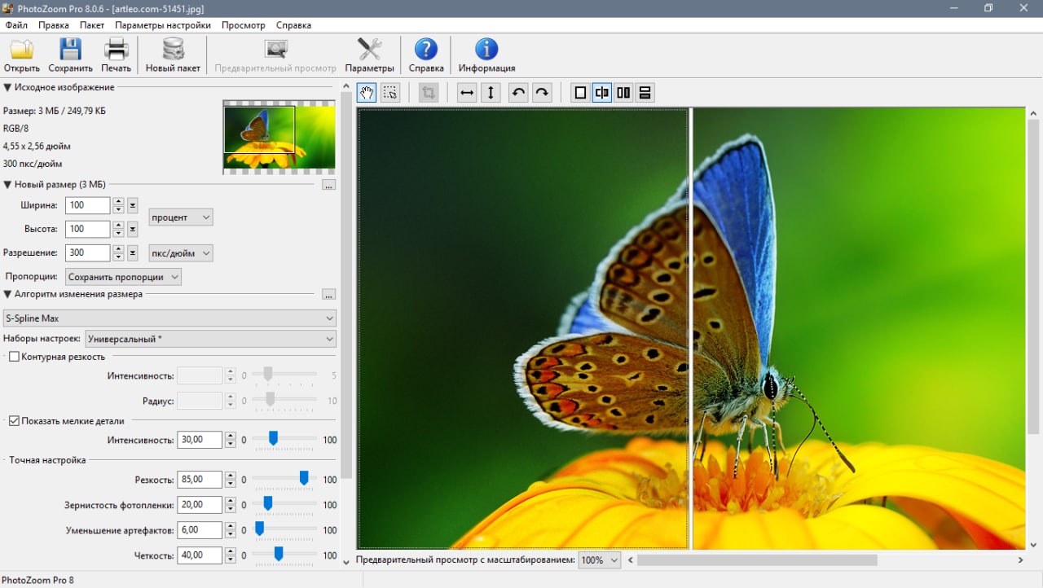Flip image horizontally with the arrow icon

pyautogui.click(x=467, y=93)
